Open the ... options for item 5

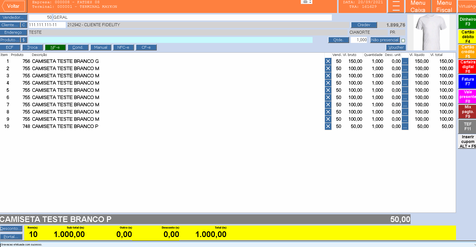pyautogui.click(x=405, y=90)
